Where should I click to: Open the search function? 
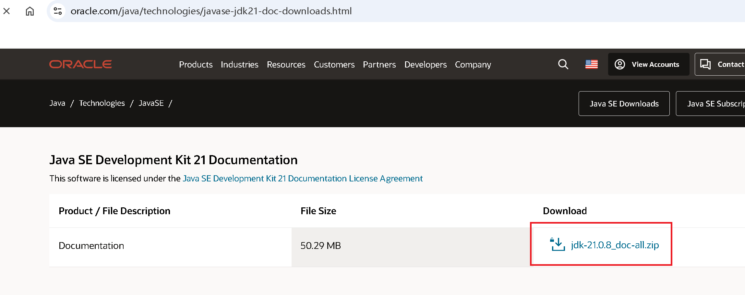tap(563, 64)
